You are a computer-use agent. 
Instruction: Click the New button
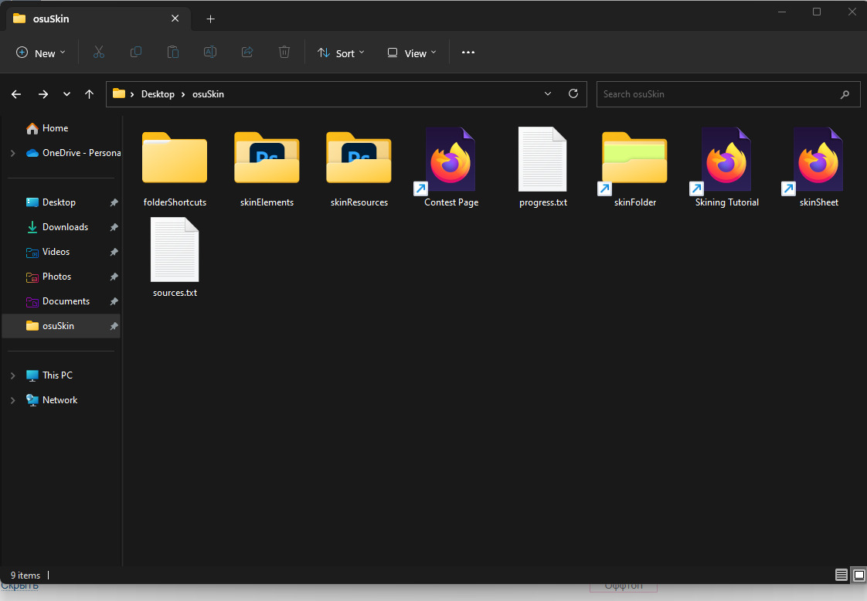[x=41, y=53]
